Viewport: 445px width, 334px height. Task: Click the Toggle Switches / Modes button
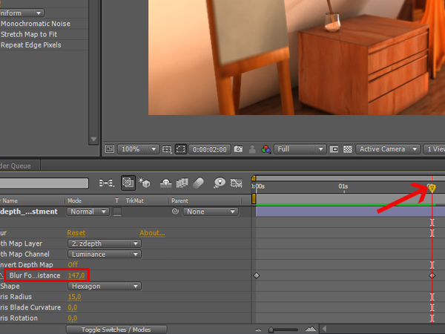116,329
